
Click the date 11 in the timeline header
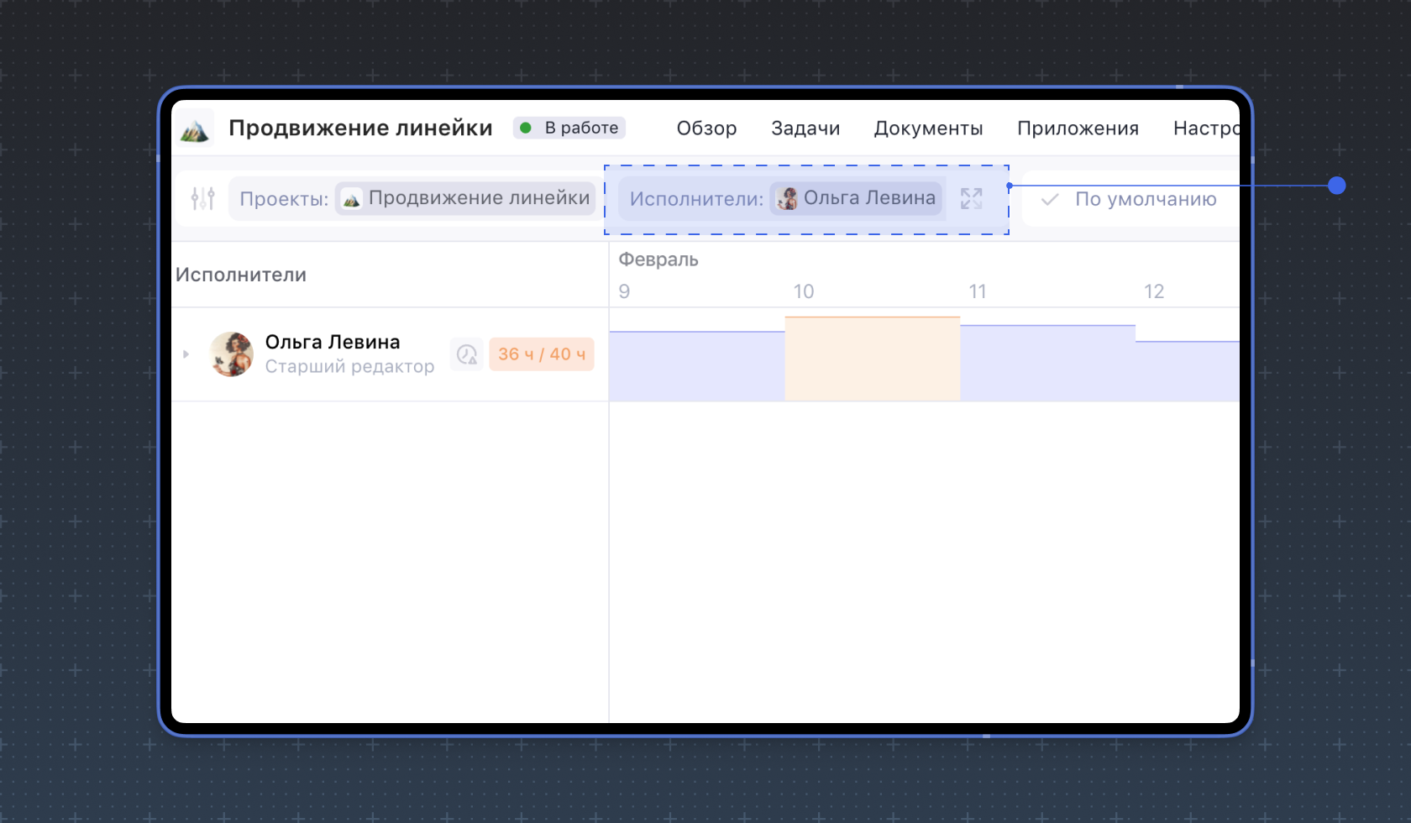pos(977,291)
